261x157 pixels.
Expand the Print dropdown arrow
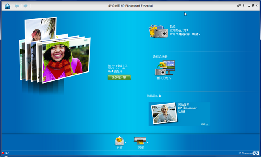pos(148,142)
